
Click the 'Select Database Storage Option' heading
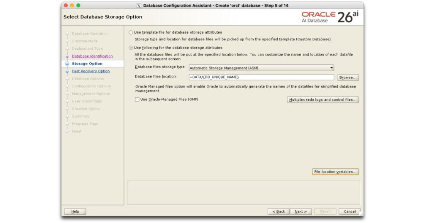click(x=103, y=17)
